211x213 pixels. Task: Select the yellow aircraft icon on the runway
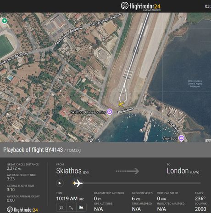pyautogui.click(x=121, y=104)
